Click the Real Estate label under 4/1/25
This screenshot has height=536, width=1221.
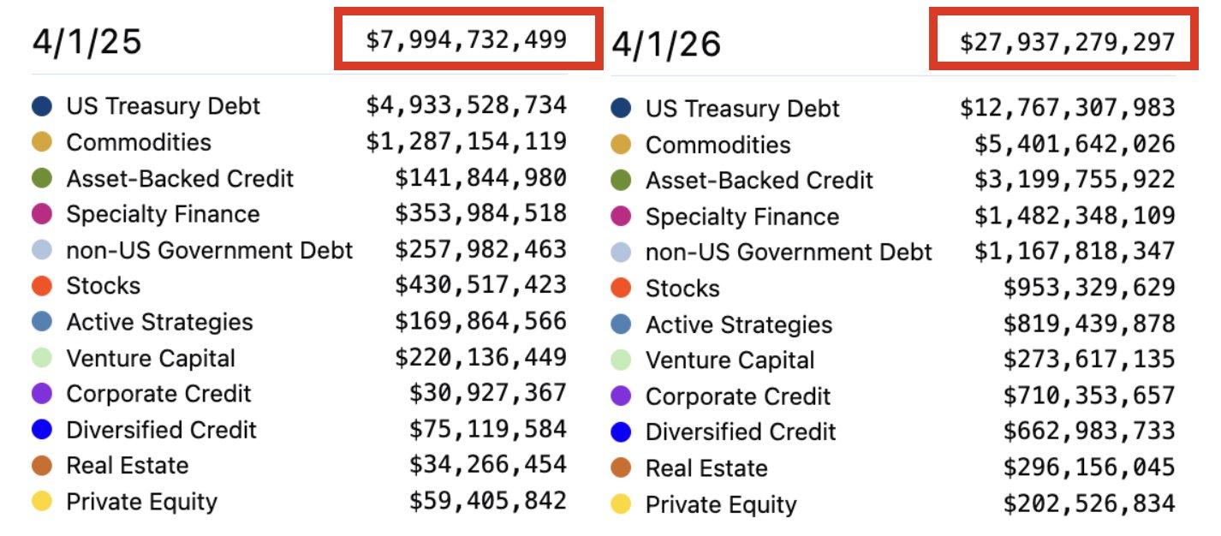click(128, 466)
